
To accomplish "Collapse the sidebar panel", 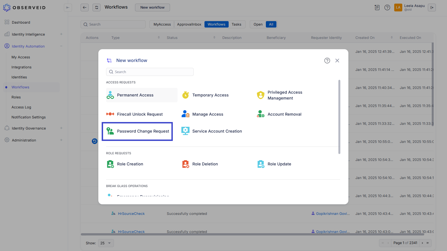I will pos(68,8).
